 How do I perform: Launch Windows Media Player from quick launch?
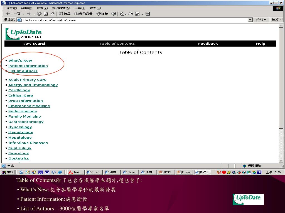point(34,172)
